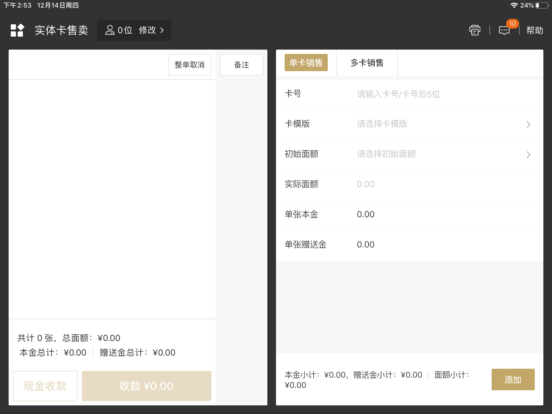Expand the 卡模版 selection chevron
Screen dimensions: 552x414
coord(528,125)
